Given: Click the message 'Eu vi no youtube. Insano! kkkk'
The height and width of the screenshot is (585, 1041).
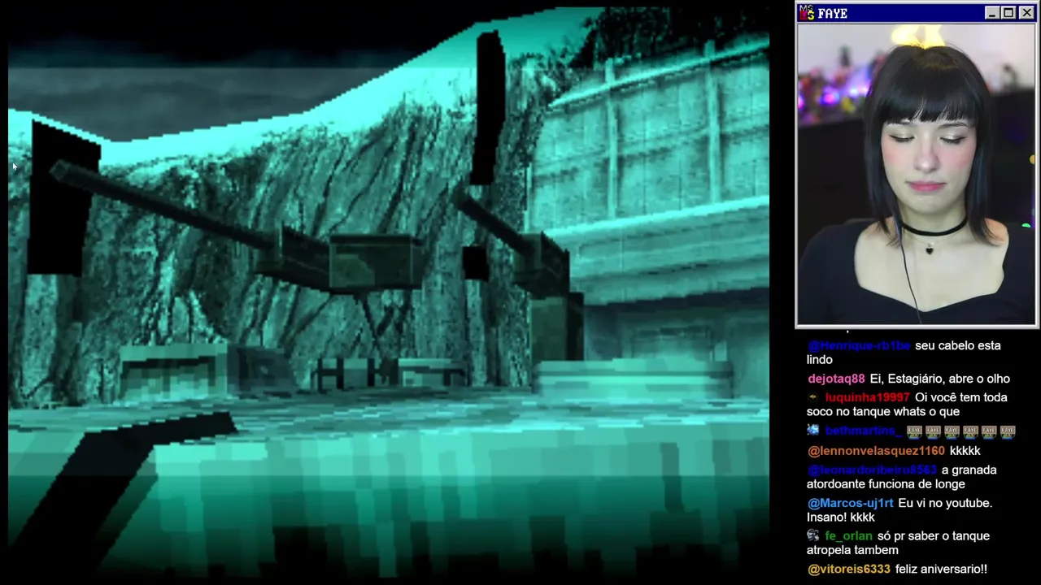Looking at the screenshot, I should click(x=899, y=510).
